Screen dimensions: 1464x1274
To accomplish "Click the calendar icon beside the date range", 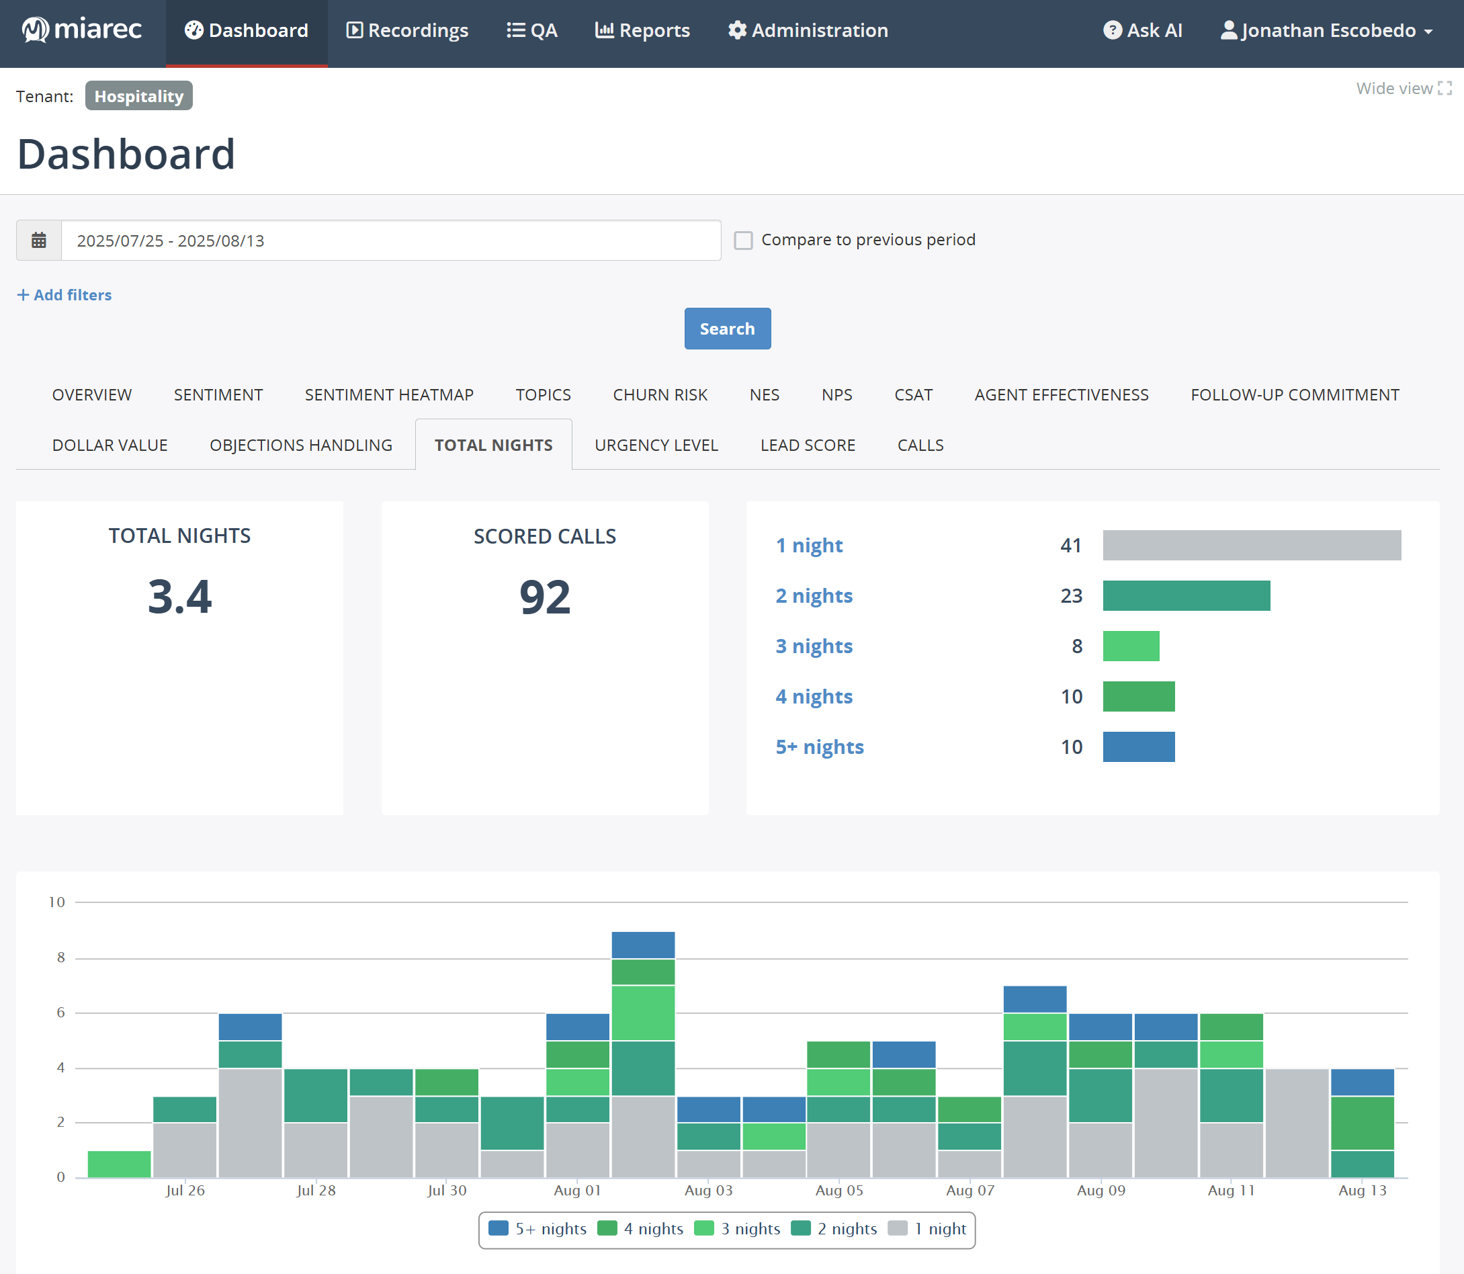I will point(39,241).
